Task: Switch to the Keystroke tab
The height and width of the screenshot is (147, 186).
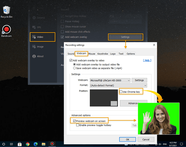Action: click(x=103, y=54)
